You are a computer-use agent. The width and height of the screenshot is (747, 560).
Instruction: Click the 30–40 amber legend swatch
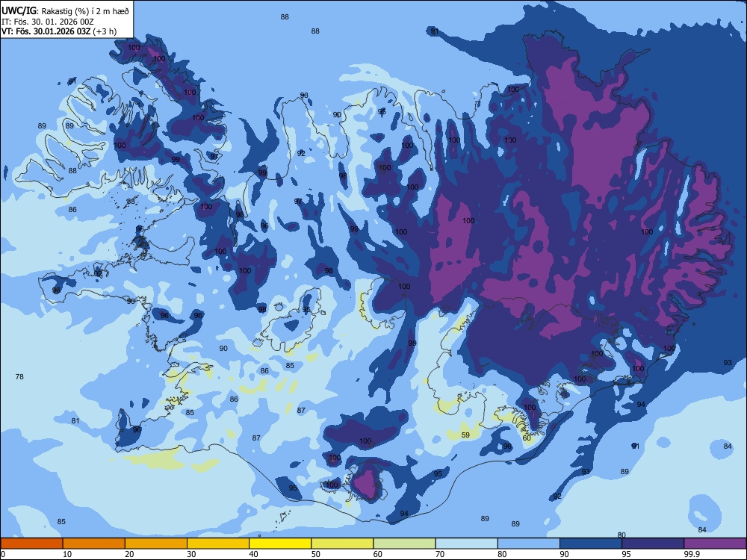tap(218, 544)
